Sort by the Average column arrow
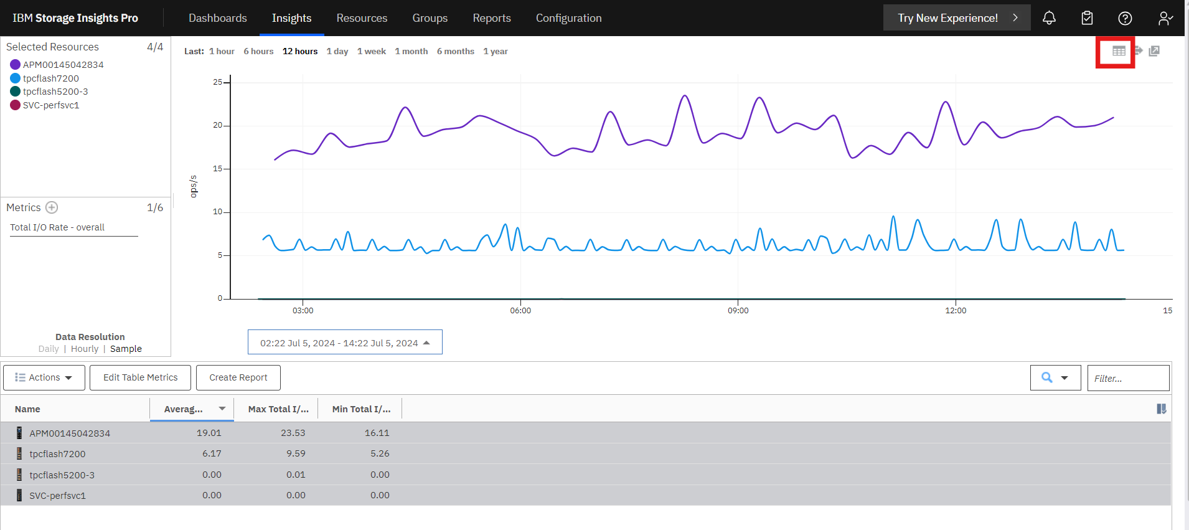The height and width of the screenshot is (530, 1189). coord(222,409)
